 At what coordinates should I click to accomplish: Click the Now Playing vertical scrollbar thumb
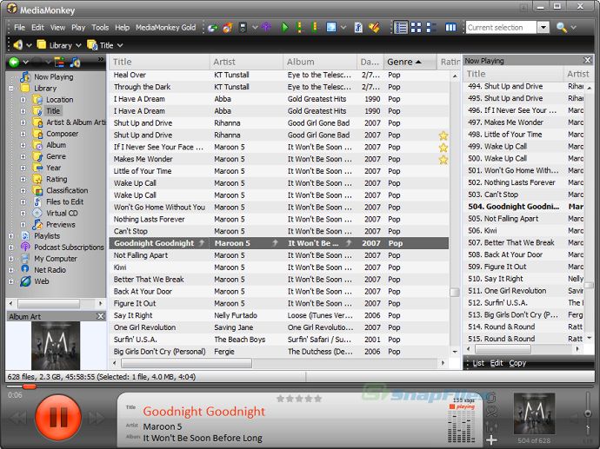tap(589, 285)
